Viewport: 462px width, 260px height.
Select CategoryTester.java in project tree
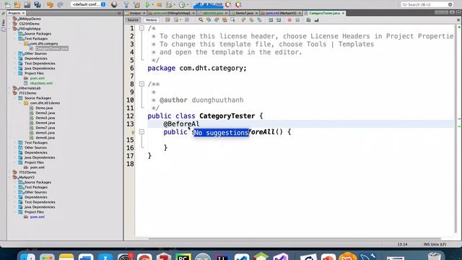pos(52,48)
